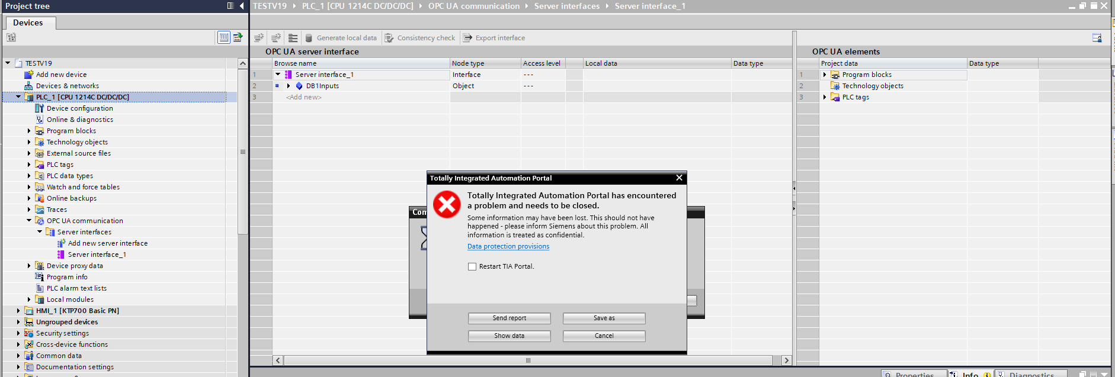Image resolution: width=1115 pixels, height=377 pixels.
Task: Run the Consistency check
Action: (x=420, y=38)
